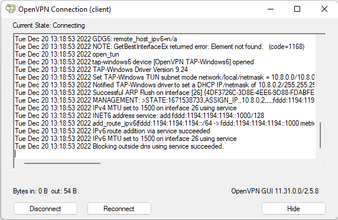Click the 'MANAGEMENT: >STATE' log line
This screenshot has height=220, width=338.
164,100
